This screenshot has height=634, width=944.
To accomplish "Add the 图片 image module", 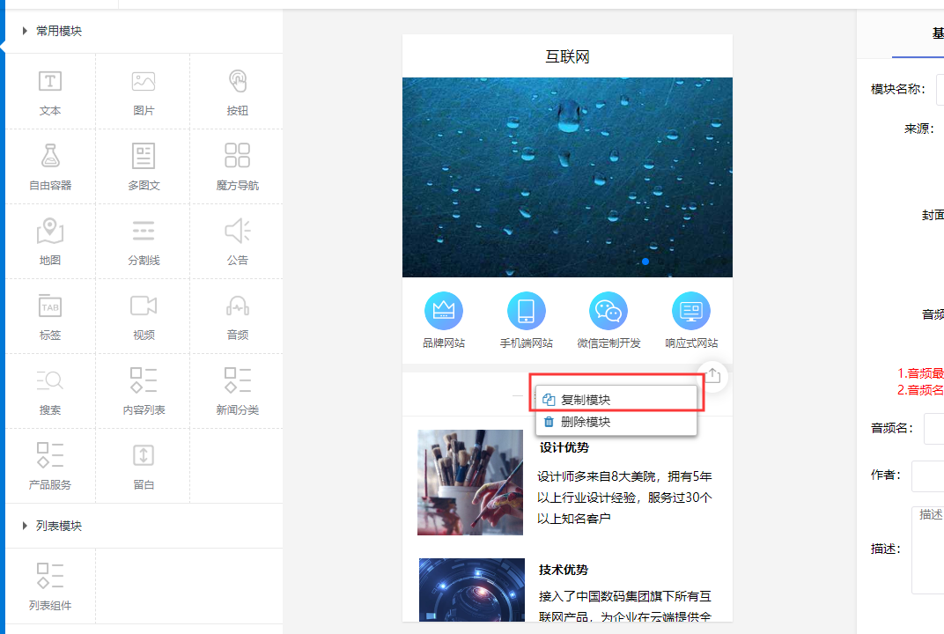I will click(x=144, y=82).
